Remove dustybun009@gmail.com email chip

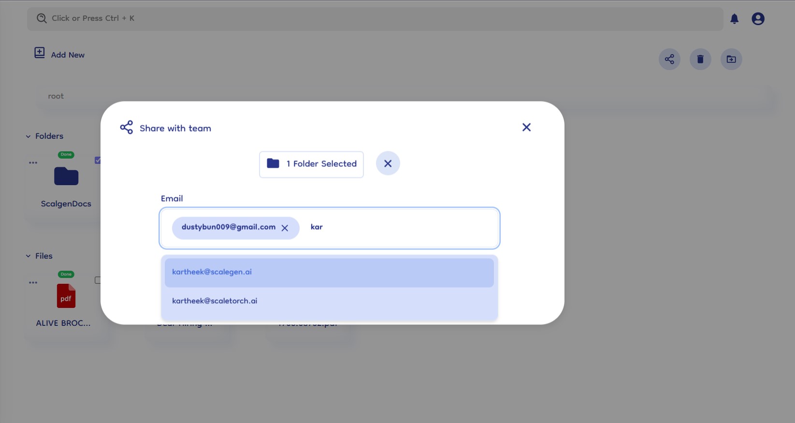click(285, 228)
